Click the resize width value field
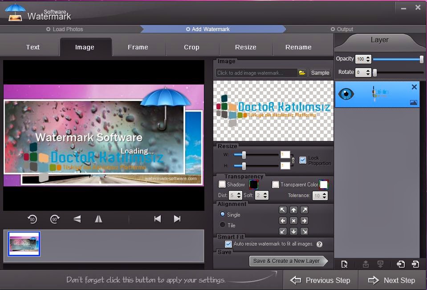This screenshot has height=290, width=427. point(285,154)
